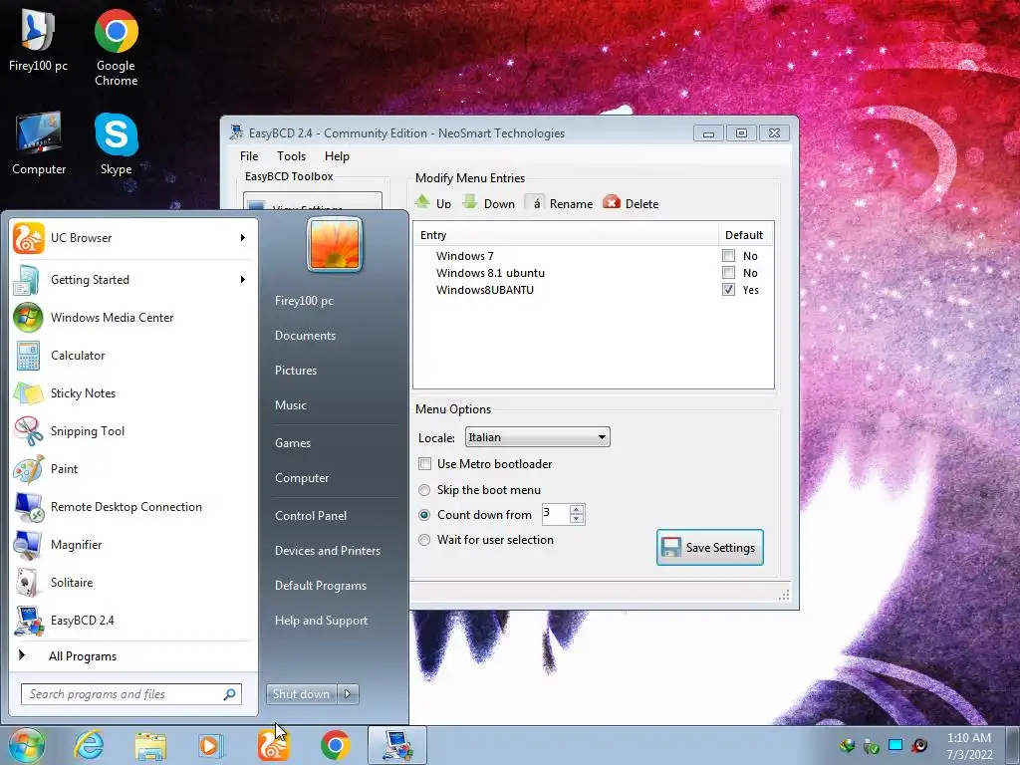Viewport: 1020px width, 765px height.
Task: Launch the Snipping Tool
Action: 133,431
